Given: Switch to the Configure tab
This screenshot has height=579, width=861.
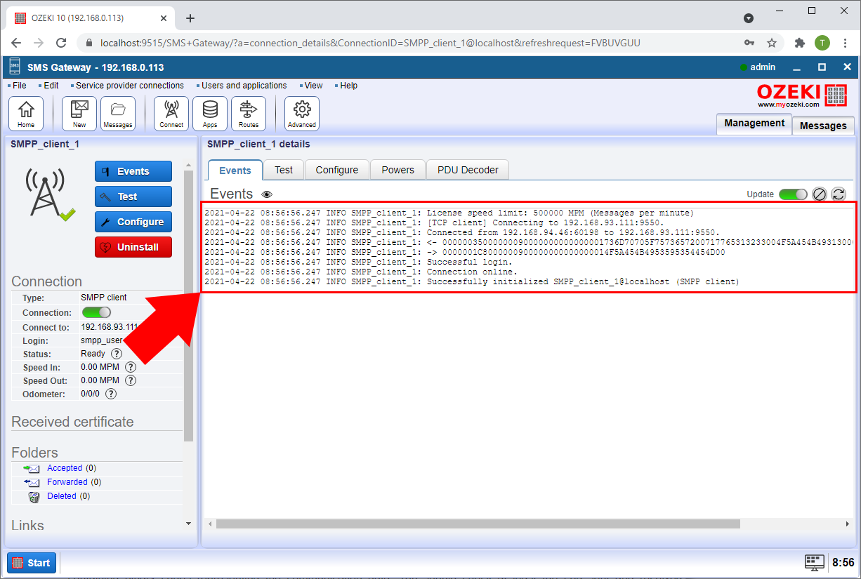Looking at the screenshot, I should pyautogui.click(x=337, y=170).
